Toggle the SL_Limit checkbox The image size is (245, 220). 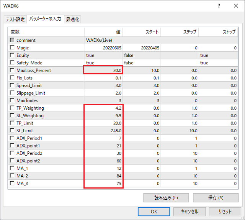(12, 130)
